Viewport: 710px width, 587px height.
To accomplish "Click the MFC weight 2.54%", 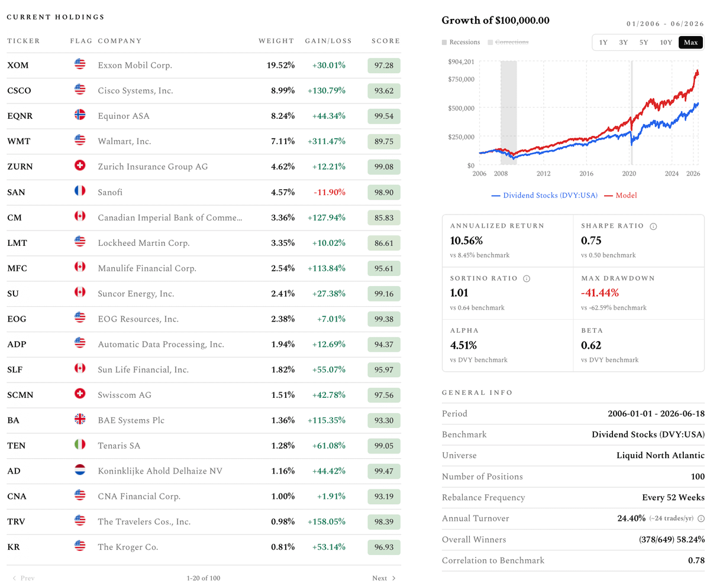I will pyautogui.click(x=283, y=268).
